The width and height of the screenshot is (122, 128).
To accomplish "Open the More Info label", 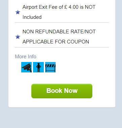I will [x=26, y=57].
